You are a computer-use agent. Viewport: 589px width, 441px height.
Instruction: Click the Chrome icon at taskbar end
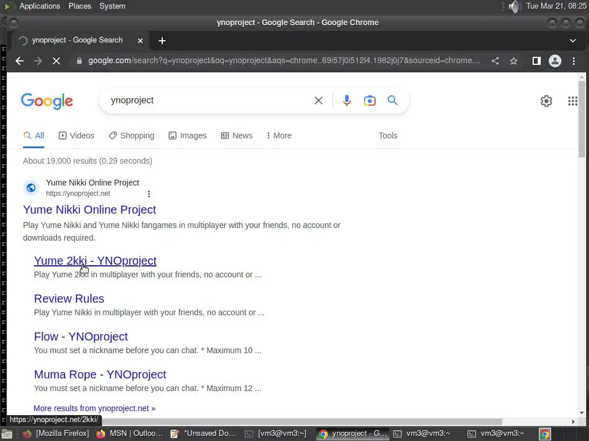pos(545,434)
